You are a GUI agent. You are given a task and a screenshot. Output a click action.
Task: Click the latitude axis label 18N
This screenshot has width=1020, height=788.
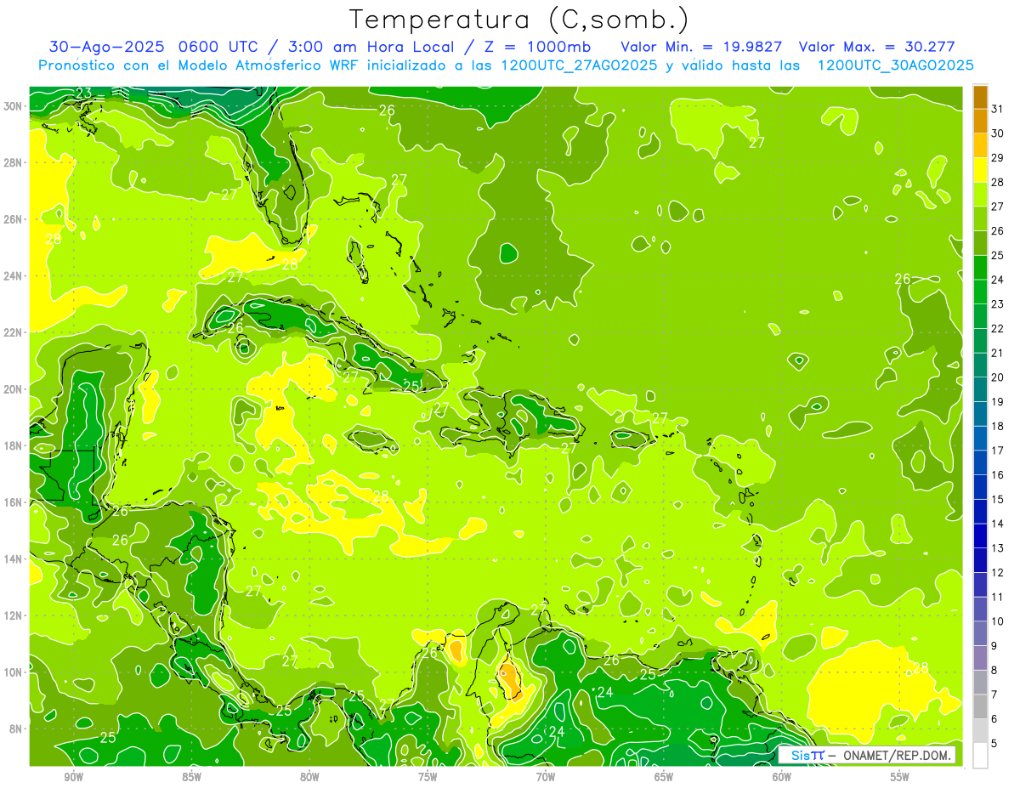[14, 445]
